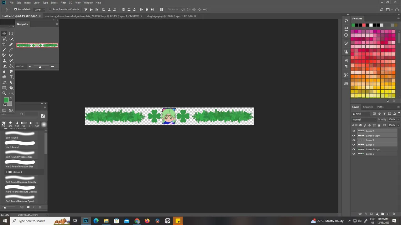The image size is (401, 225).
Task: Select the Pencil tool
Action: pyautogui.click(x=11, y=50)
